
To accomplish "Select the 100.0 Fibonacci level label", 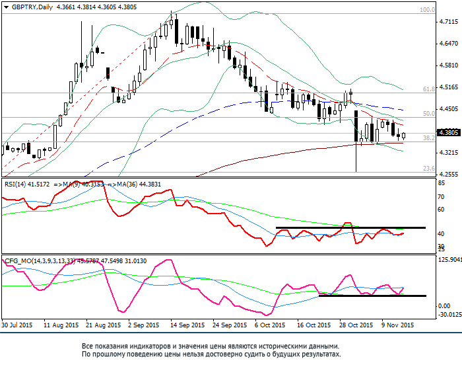I will tap(427, 10).
